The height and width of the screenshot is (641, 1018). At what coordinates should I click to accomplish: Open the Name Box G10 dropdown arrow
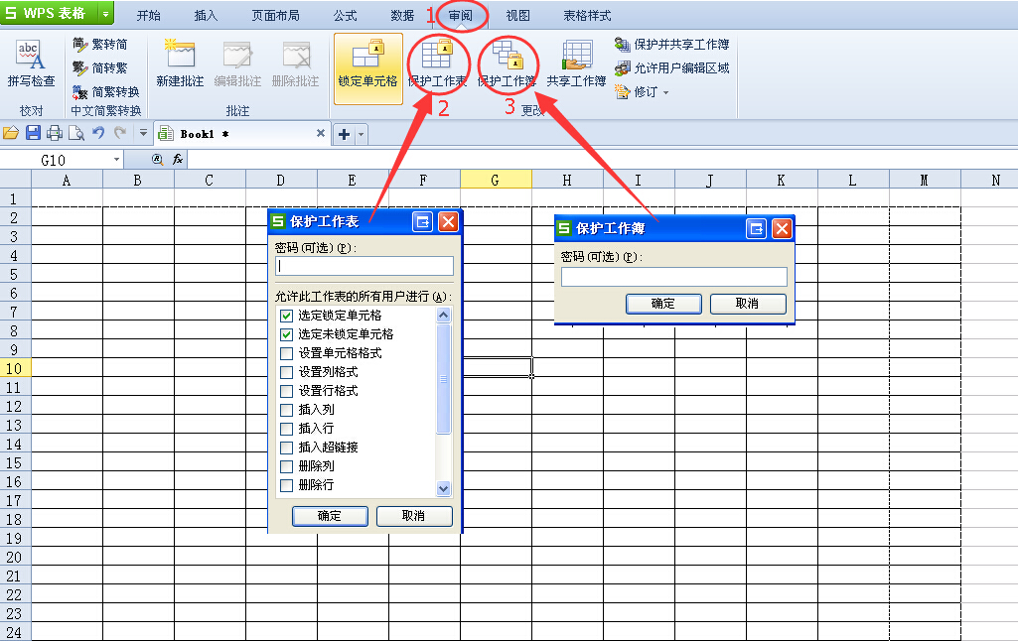[116, 160]
